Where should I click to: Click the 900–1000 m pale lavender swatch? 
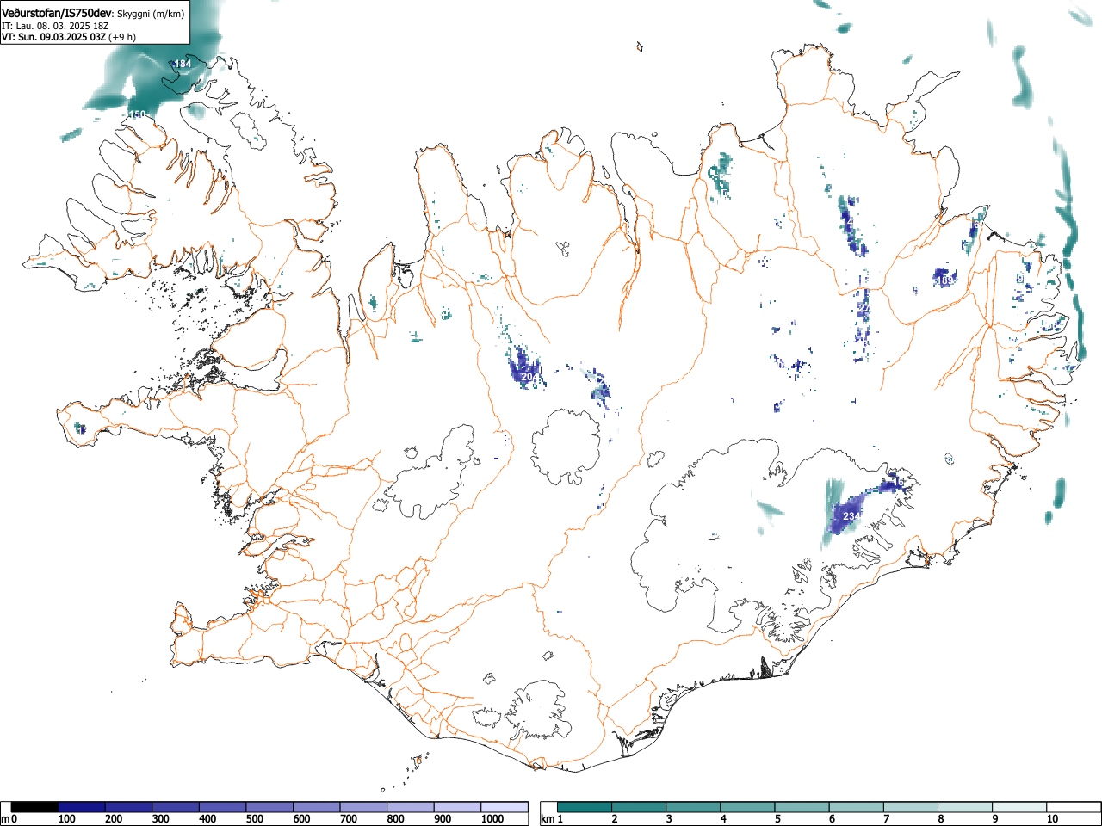tap(457, 807)
